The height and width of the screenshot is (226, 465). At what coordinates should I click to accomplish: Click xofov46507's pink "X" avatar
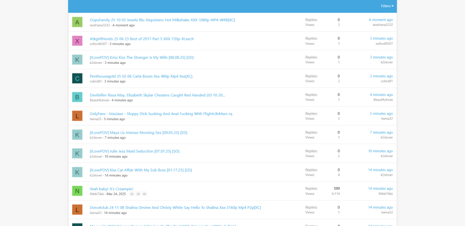coord(77,41)
